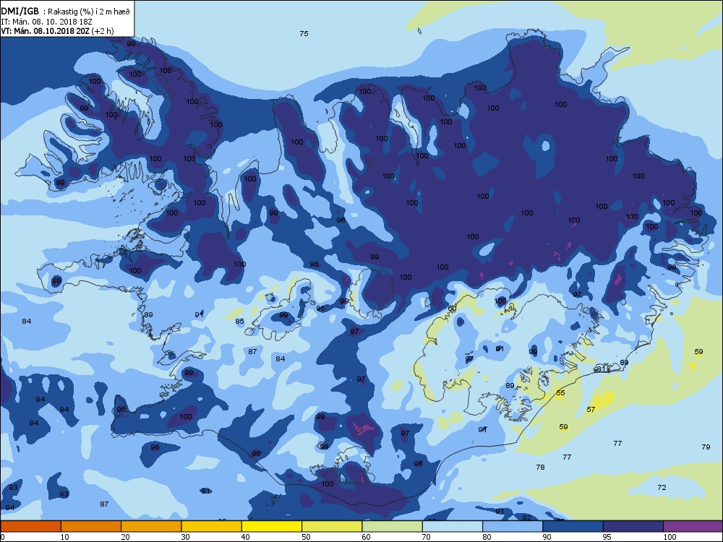This screenshot has height=542, width=723.
Task: Click the '72' humidity value on the map
Action: pos(662,487)
